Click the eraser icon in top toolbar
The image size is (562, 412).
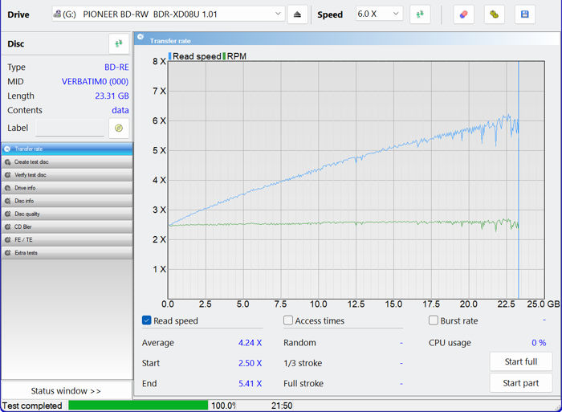(x=463, y=14)
